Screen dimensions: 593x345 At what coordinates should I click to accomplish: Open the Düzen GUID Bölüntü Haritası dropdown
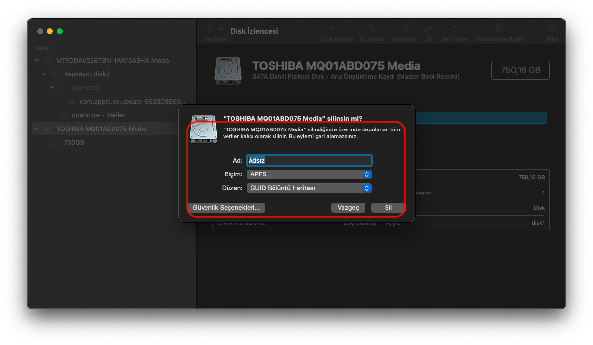click(309, 188)
